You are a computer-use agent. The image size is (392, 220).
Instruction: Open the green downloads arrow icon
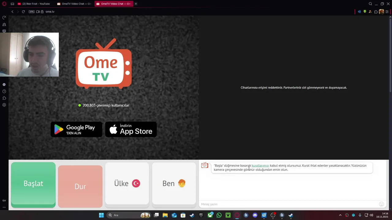(365, 12)
